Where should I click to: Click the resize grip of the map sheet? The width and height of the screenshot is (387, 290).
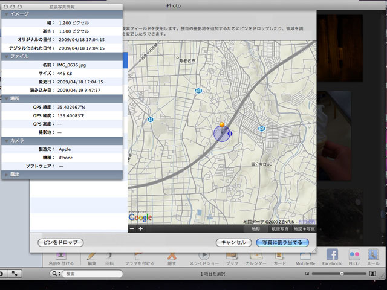point(314,250)
